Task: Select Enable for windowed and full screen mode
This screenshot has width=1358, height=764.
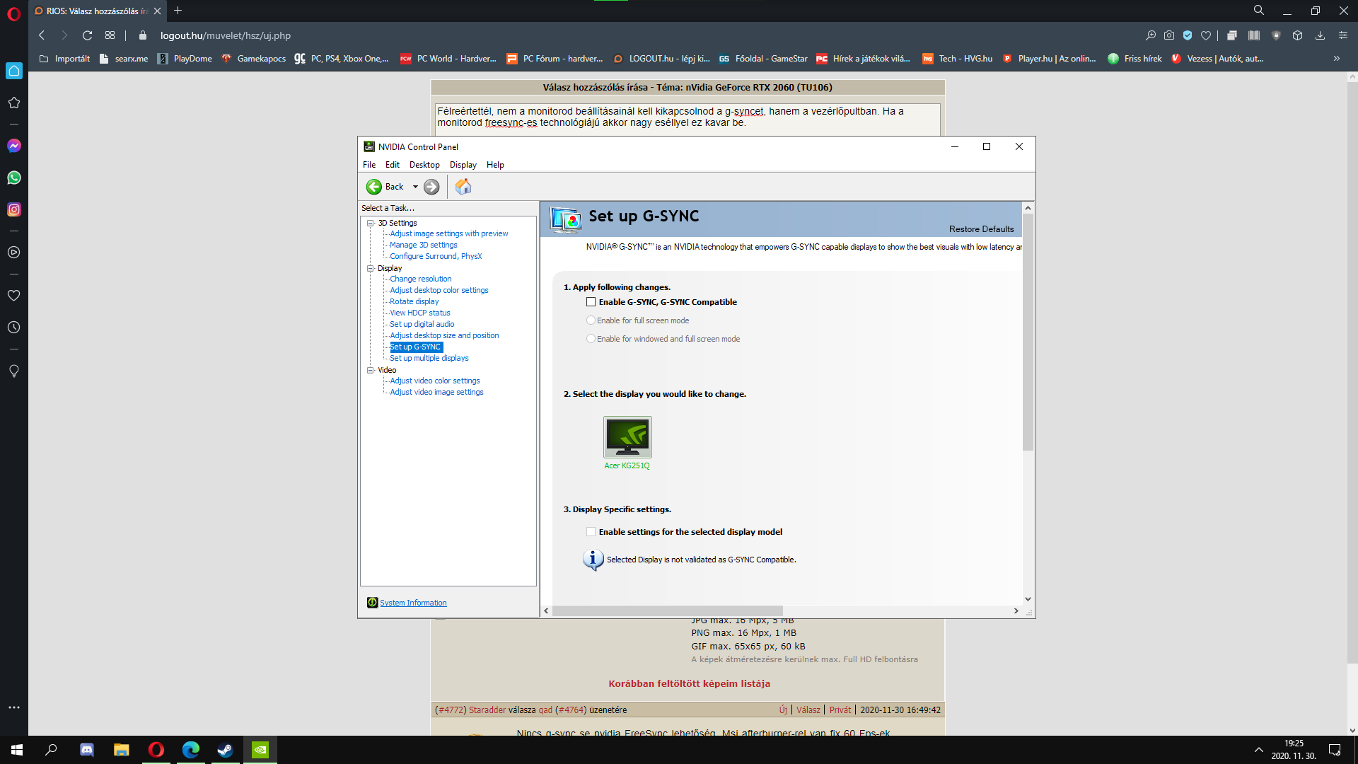Action: [591, 339]
